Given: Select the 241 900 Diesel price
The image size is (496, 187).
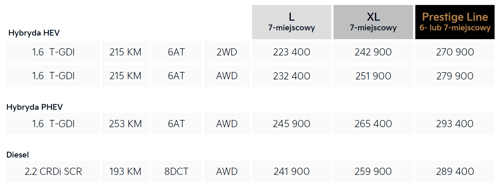Looking at the screenshot, I should (291, 172).
